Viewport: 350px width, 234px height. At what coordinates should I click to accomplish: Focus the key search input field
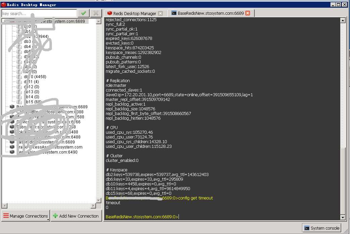coord(39,13)
